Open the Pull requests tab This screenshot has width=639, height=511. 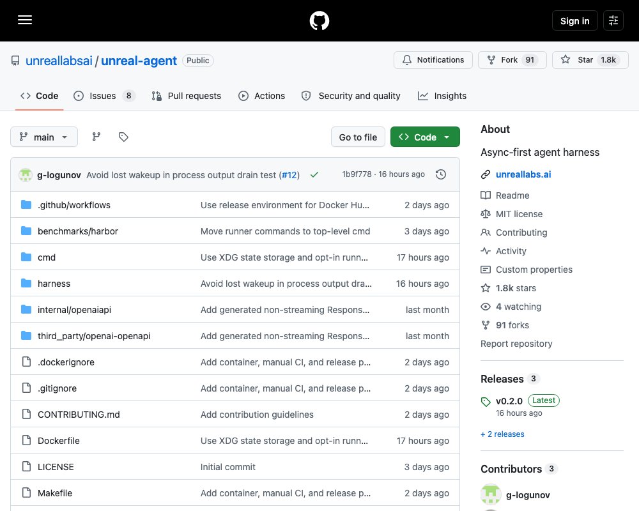pyautogui.click(x=186, y=96)
